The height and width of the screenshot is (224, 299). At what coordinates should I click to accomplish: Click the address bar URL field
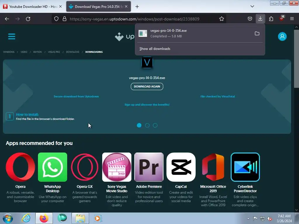click(x=134, y=19)
